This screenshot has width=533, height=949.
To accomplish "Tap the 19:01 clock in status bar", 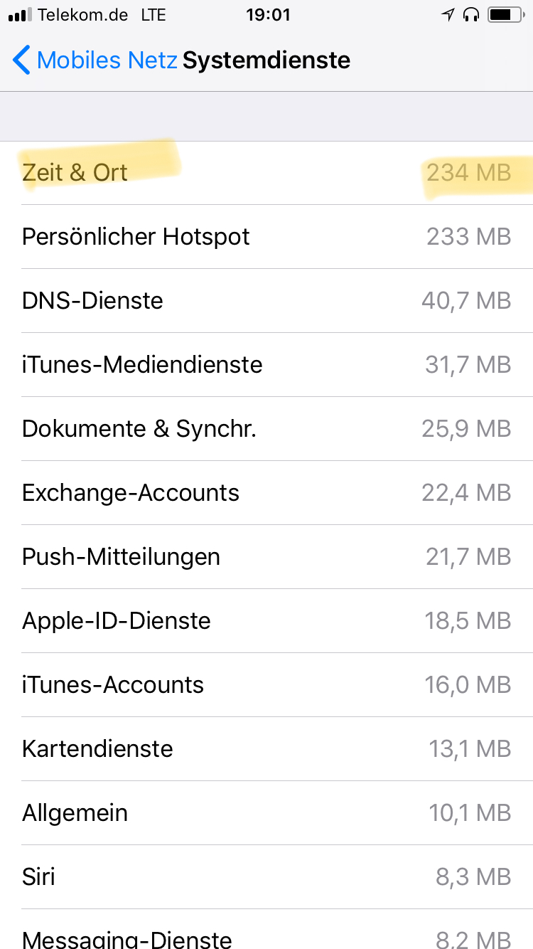I will click(268, 15).
